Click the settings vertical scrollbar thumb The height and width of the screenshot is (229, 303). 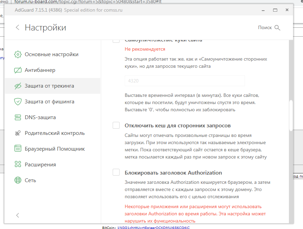click(291, 116)
